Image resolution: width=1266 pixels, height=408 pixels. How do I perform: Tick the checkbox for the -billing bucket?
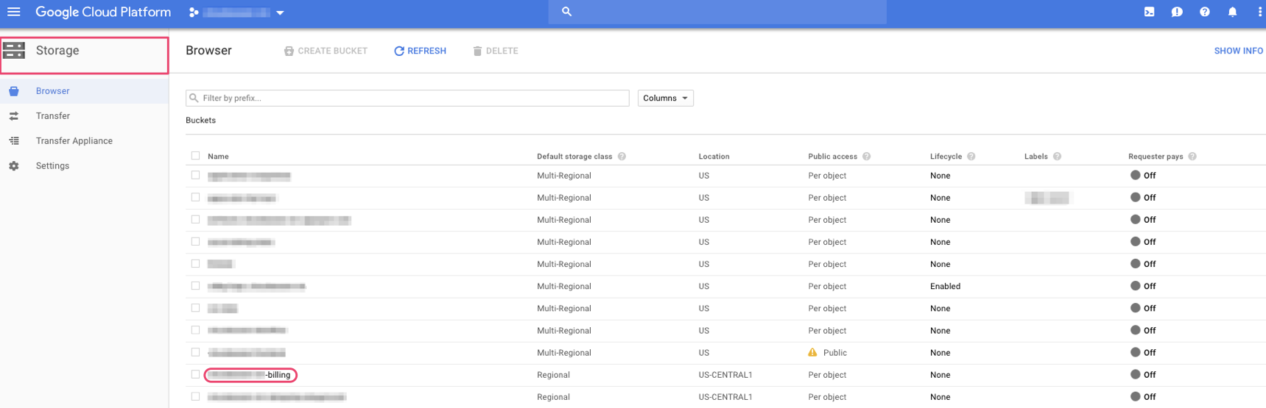pyautogui.click(x=195, y=374)
